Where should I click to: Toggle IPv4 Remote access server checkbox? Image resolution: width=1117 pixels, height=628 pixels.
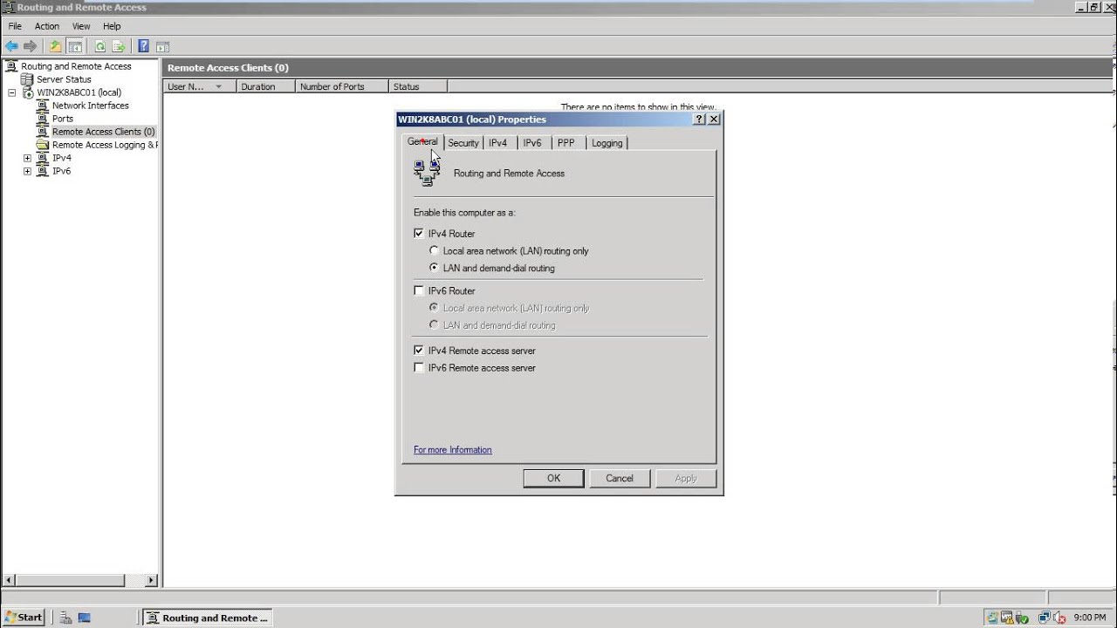[x=419, y=351]
